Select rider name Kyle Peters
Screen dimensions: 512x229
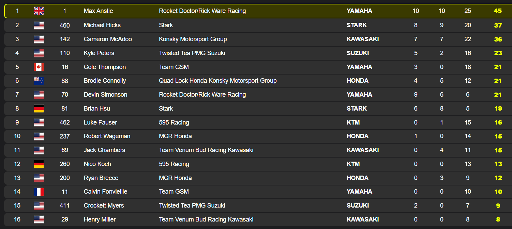click(x=99, y=53)
